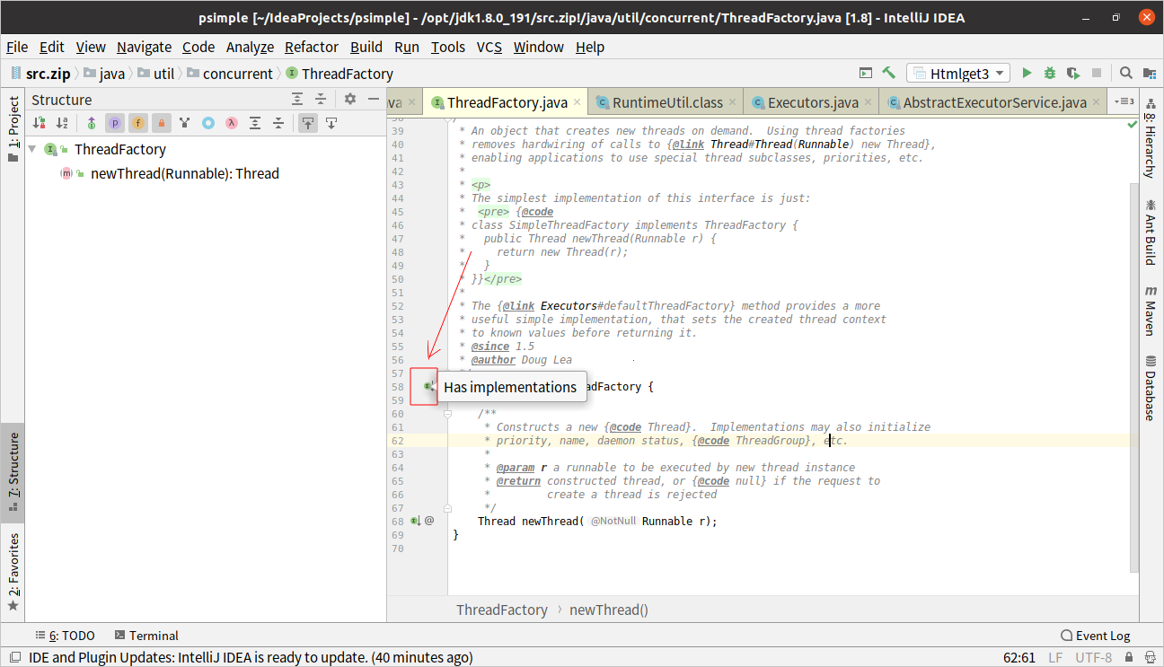Screen dimensions: 1164x667
Task: Show hidden tabs list dropdown
Action: [1124, 101]
